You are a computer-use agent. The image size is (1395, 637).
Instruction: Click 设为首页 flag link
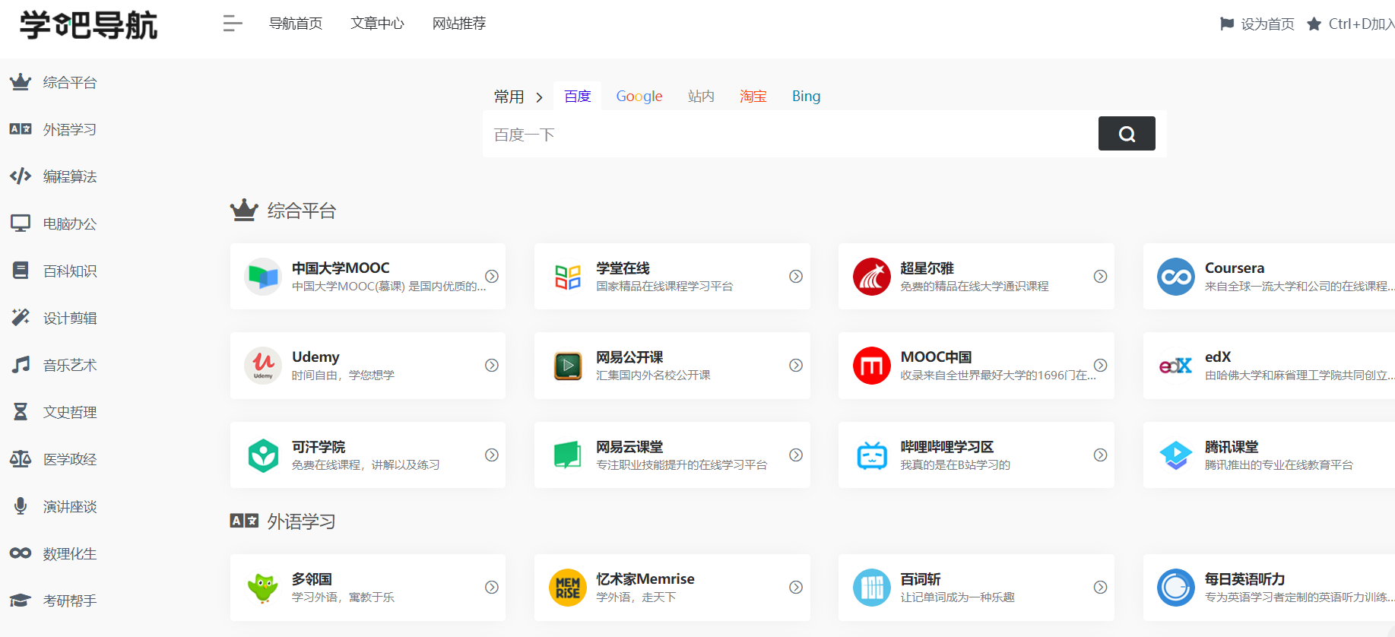click(x=1257, y=24)
